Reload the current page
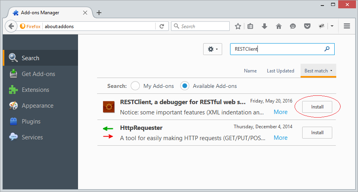 coord(162,26)
